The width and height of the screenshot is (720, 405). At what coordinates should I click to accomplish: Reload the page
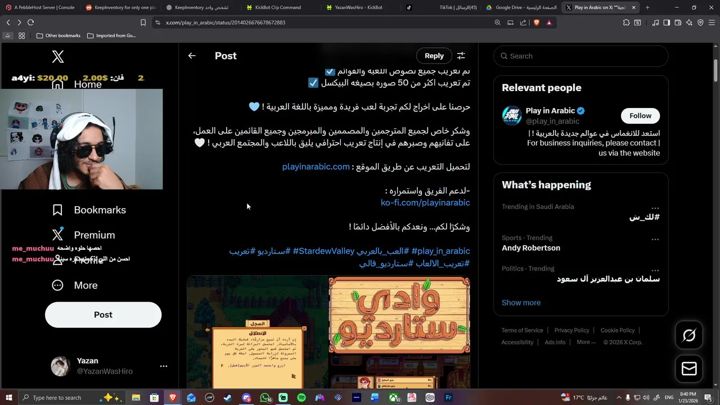[31, 22]
